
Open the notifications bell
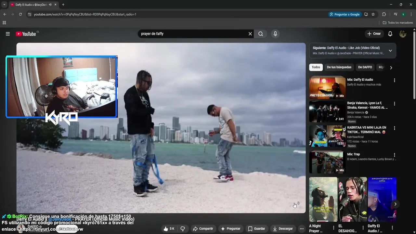390,34
